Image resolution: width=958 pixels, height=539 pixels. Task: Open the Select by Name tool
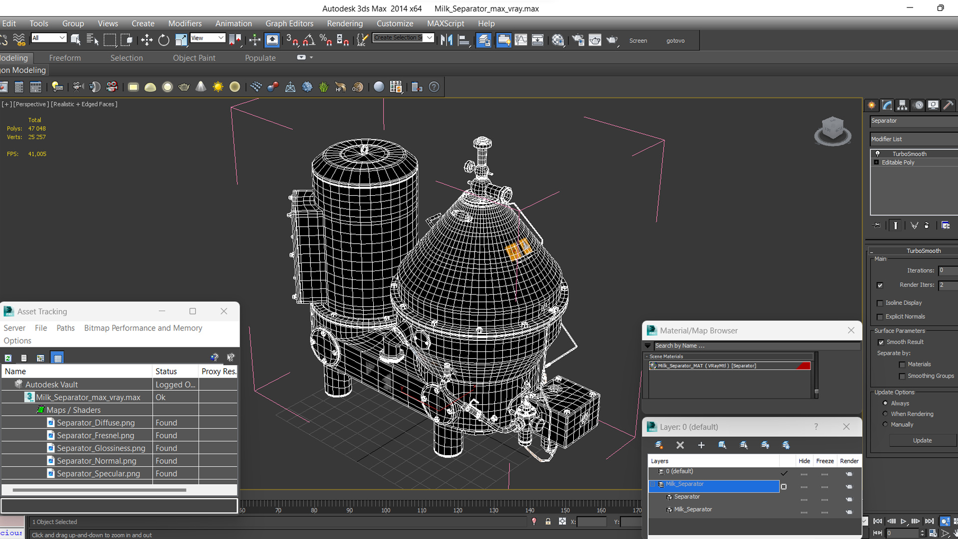point(93,40)
